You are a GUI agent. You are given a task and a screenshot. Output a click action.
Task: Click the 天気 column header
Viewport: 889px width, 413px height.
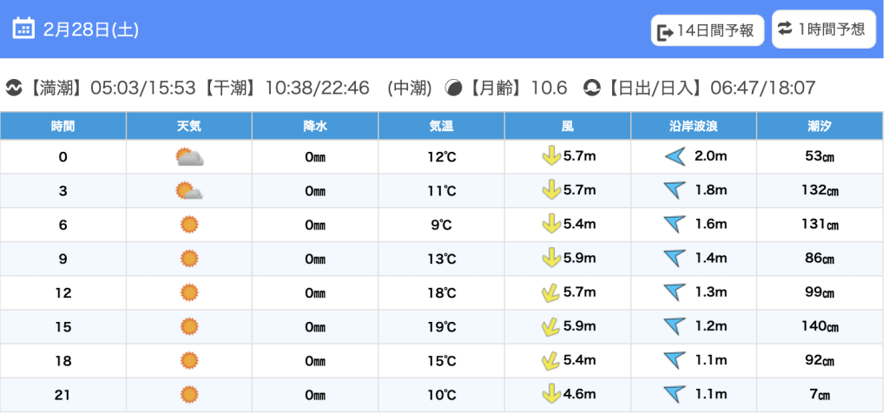(188, 126)
